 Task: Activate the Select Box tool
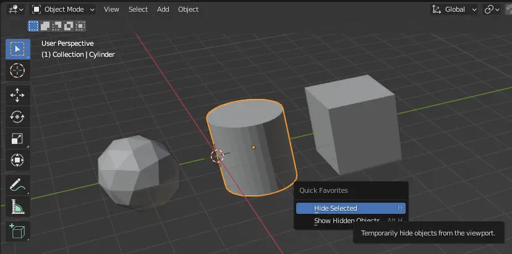(18, 49)
